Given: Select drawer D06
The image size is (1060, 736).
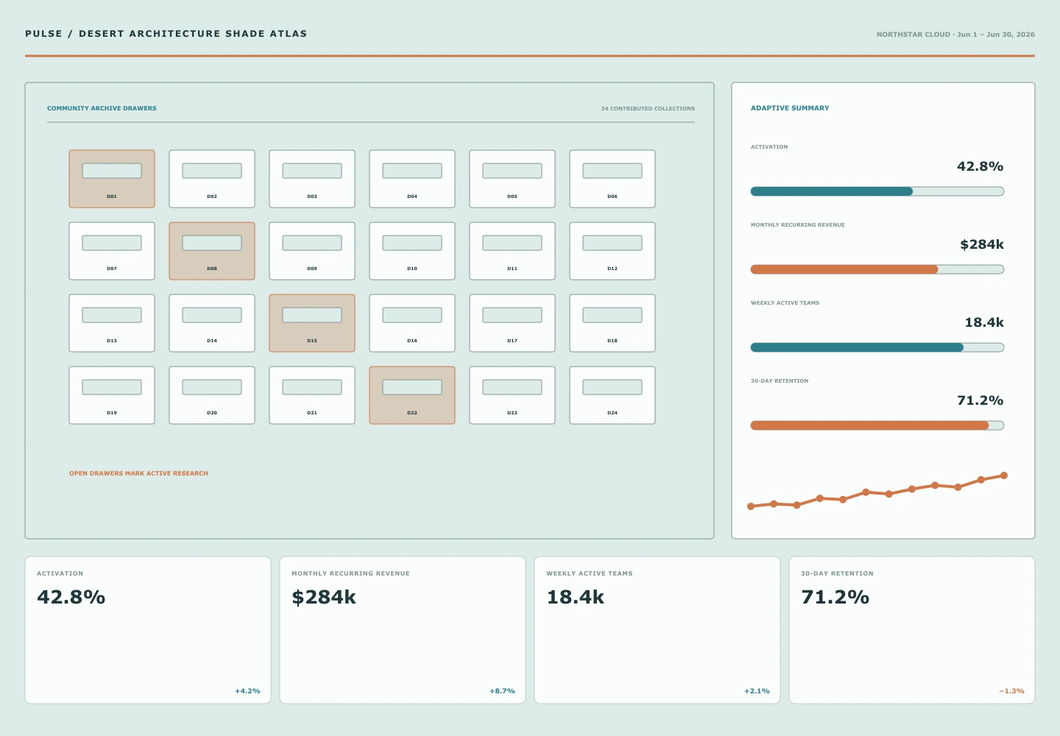Looking at the screenshot, I should pyautogui.click(x=612, y=179).
